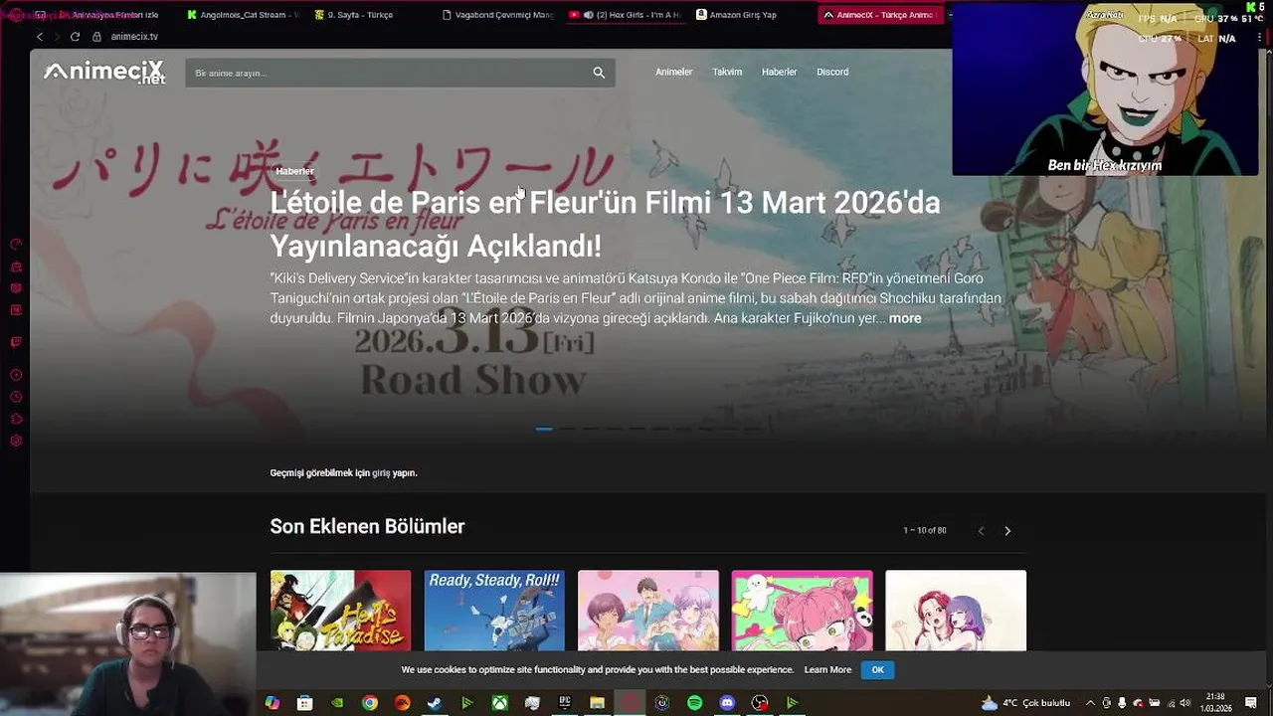
Task: Open the Takvim menu item
Action: (x=727, y=72)
